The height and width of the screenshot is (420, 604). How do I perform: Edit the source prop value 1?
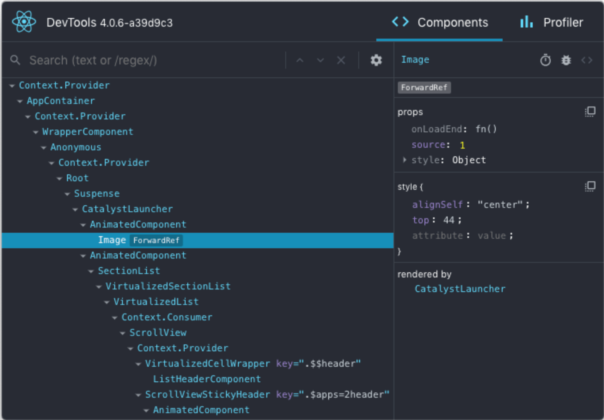click(462, 145)
